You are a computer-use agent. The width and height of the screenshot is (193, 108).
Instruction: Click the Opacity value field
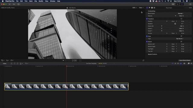pos(181,16)
